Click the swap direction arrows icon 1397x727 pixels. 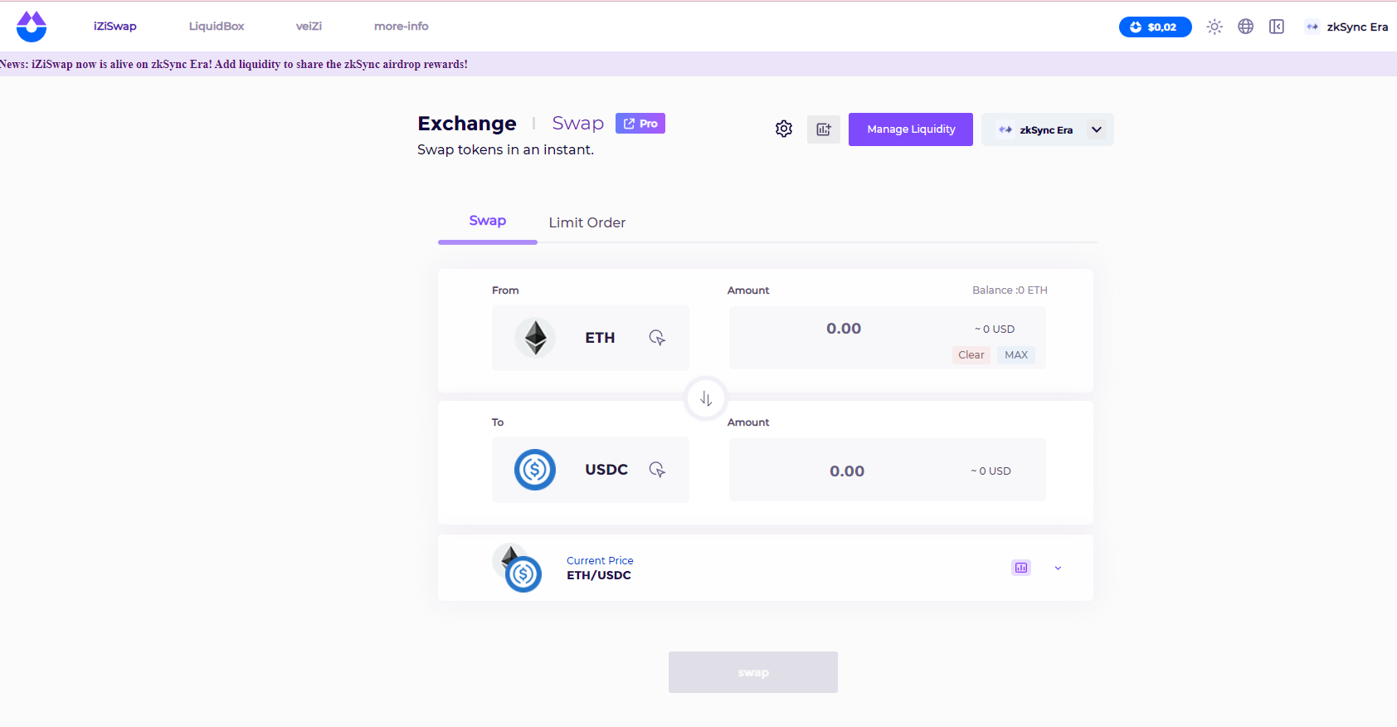tap(706, 398)
